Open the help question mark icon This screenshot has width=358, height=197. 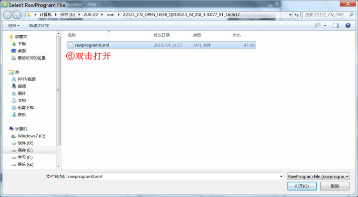point(348,25)
